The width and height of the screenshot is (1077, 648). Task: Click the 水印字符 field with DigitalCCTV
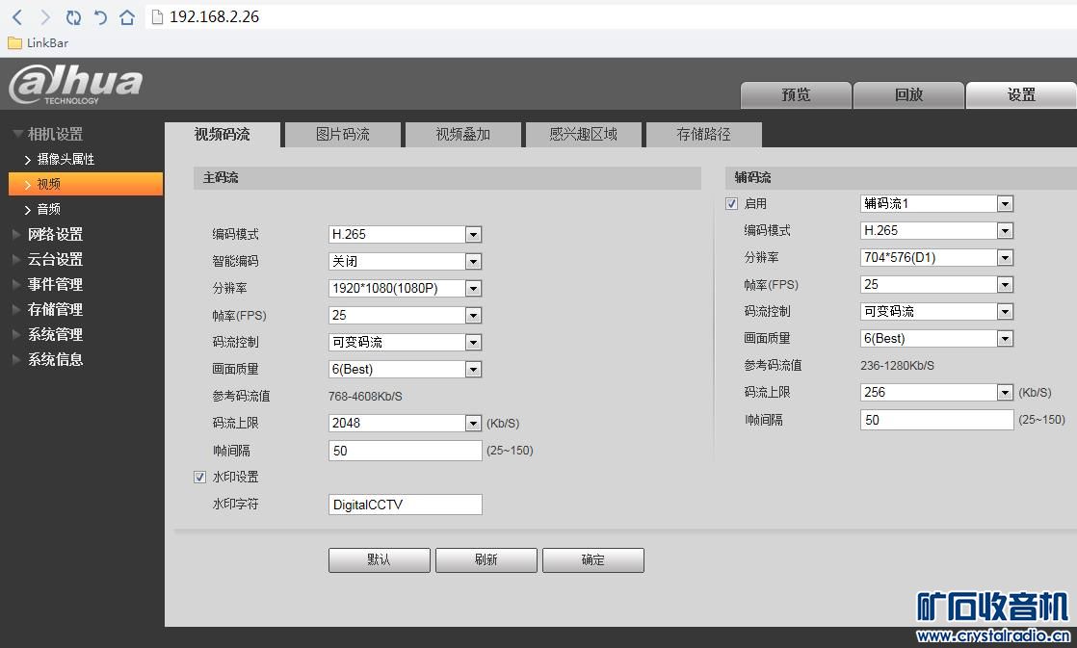(406, 505)
